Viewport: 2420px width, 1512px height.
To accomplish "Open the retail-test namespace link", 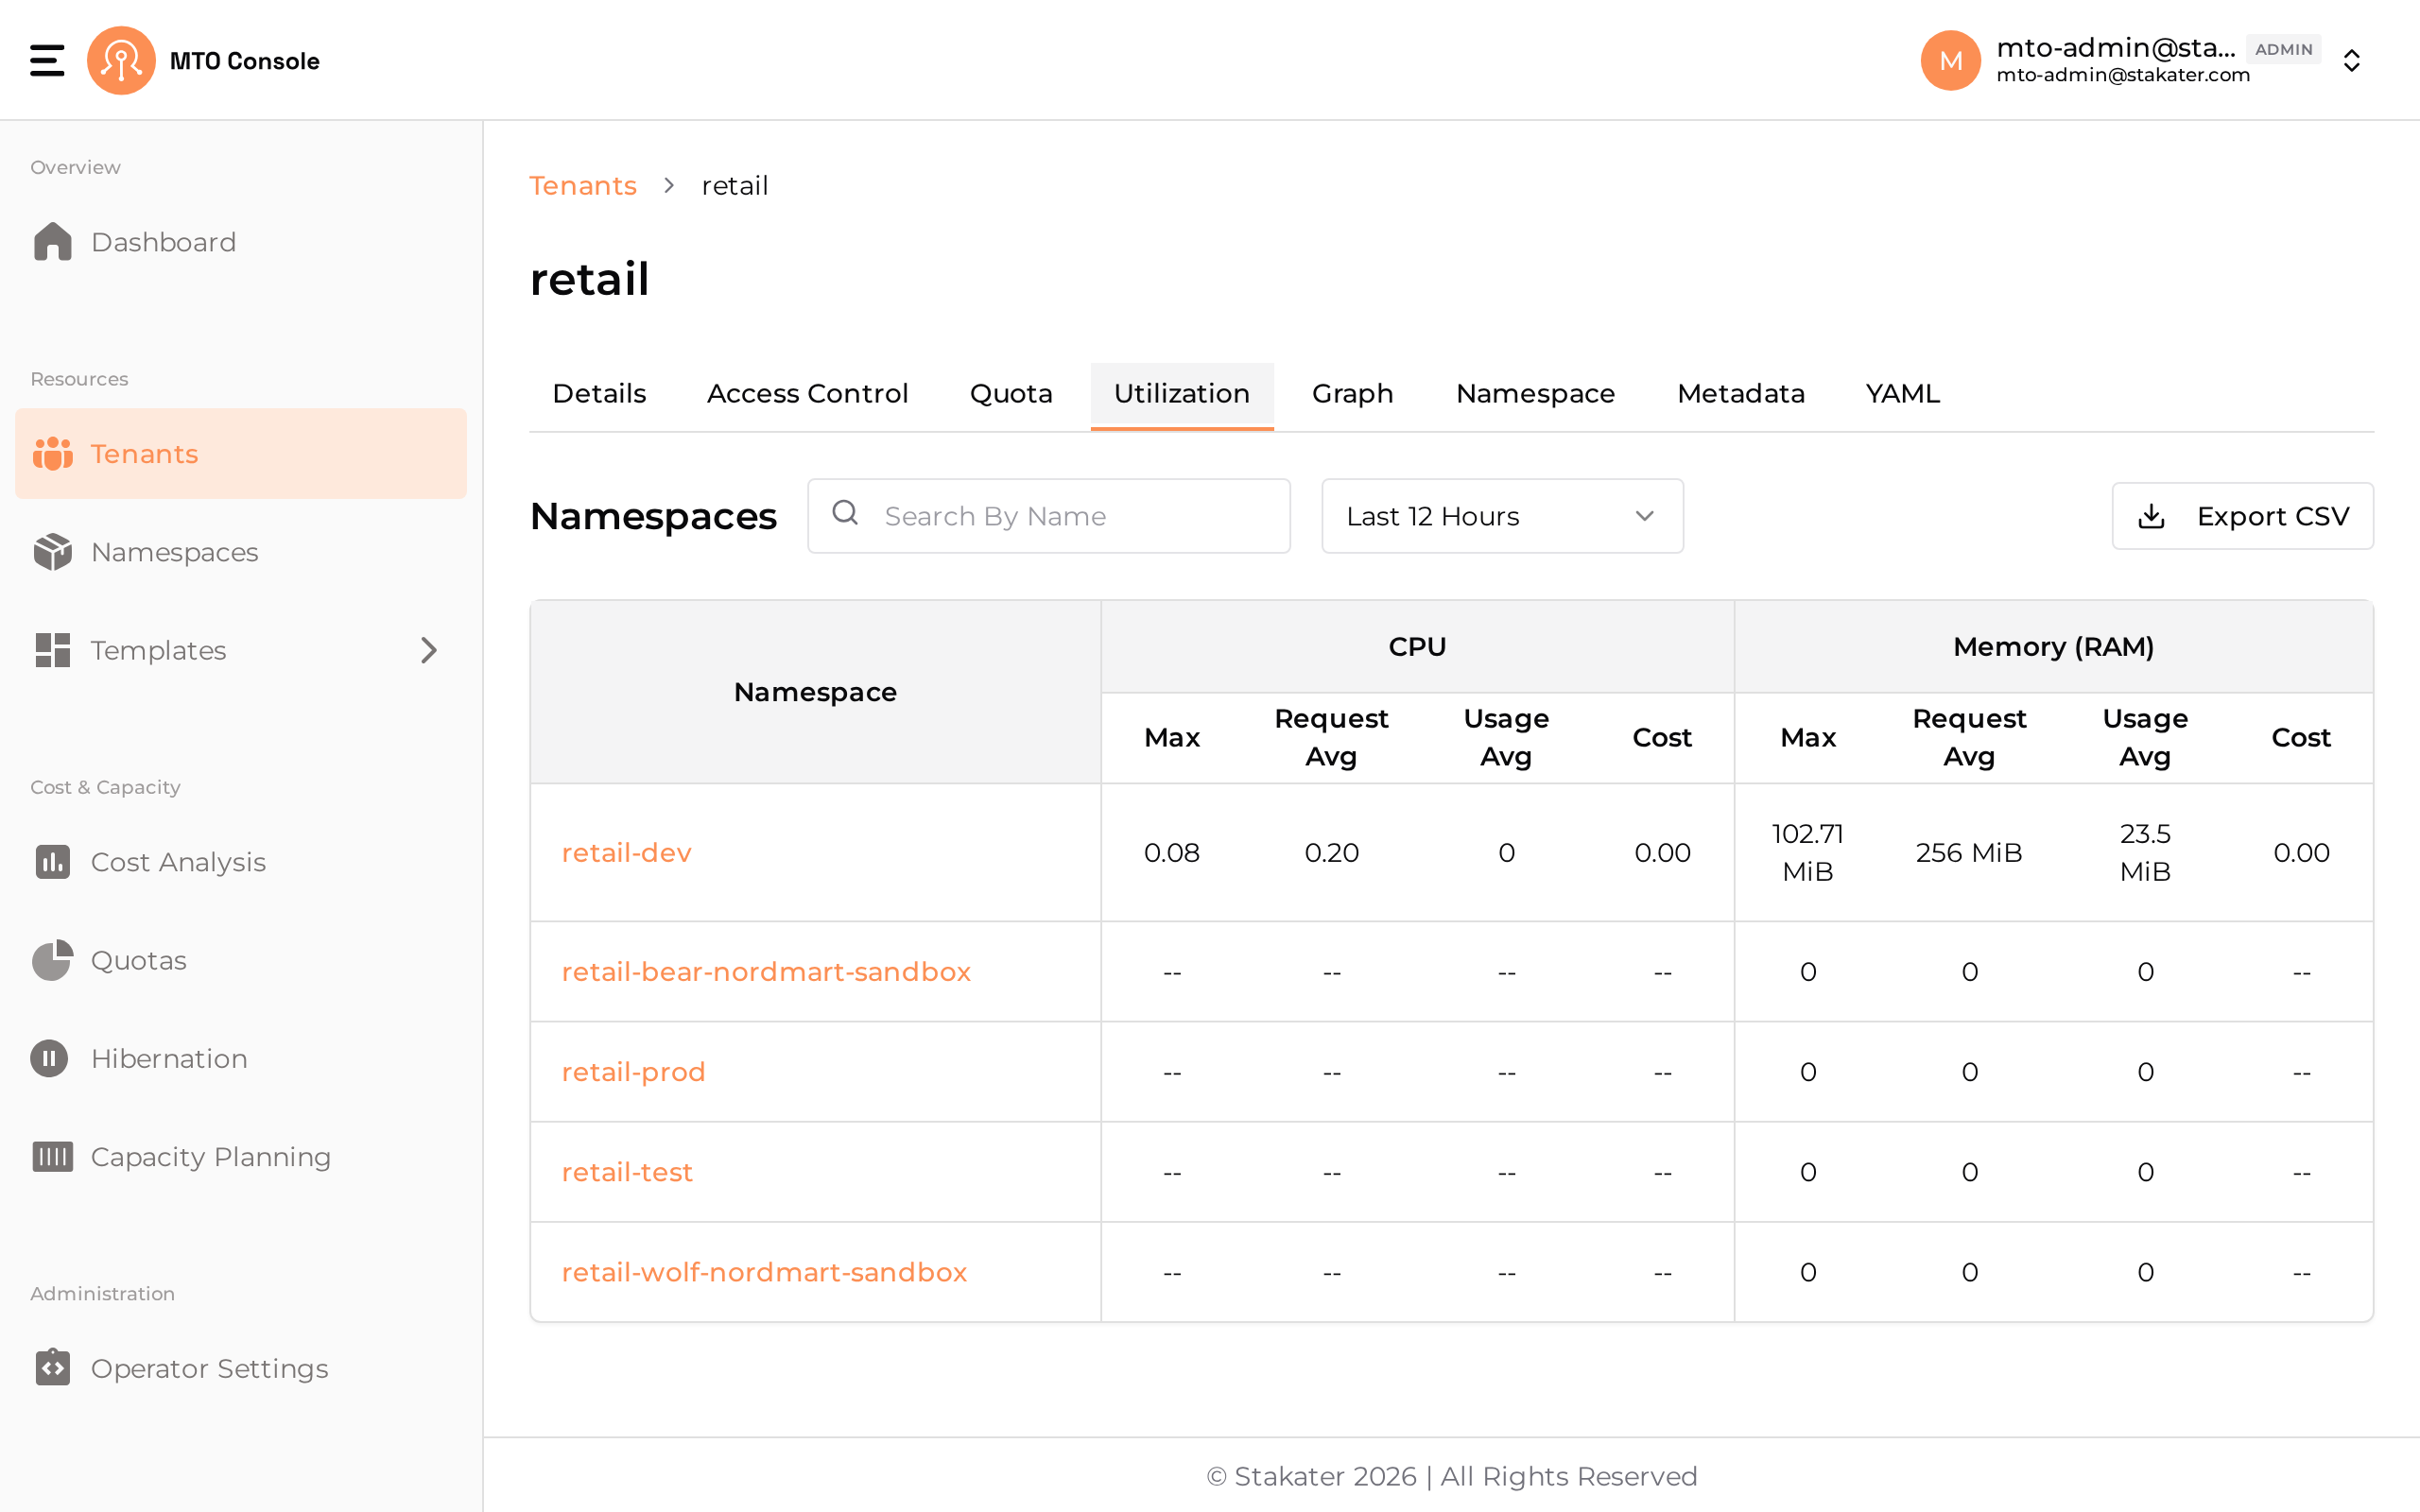I will pos(627,1172).
